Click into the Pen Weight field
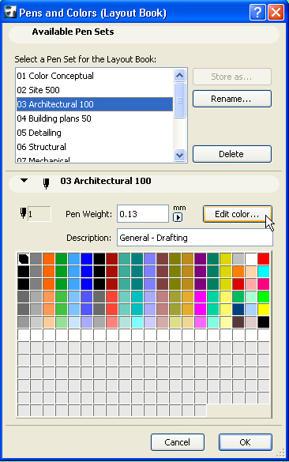Image resolution: width=289 pixels, height=462 pixels. (143, 213)
